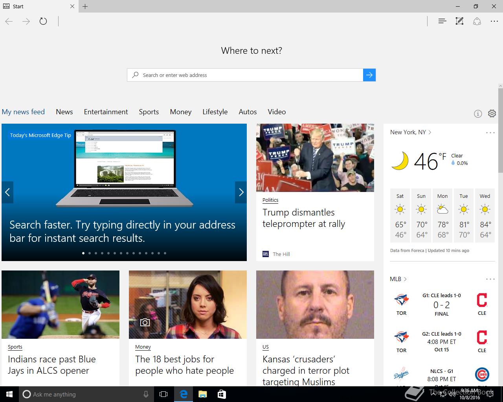Open news feed info icon

[478, 114]
